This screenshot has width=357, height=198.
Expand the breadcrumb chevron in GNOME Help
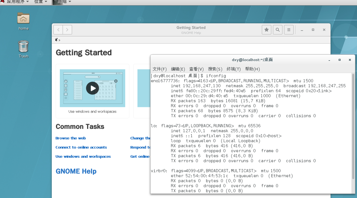pyautogui.click(x=60, y=40)
